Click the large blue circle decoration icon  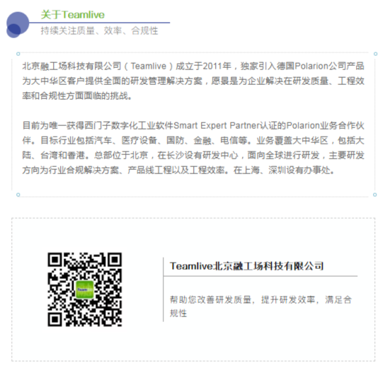point(18,23)
